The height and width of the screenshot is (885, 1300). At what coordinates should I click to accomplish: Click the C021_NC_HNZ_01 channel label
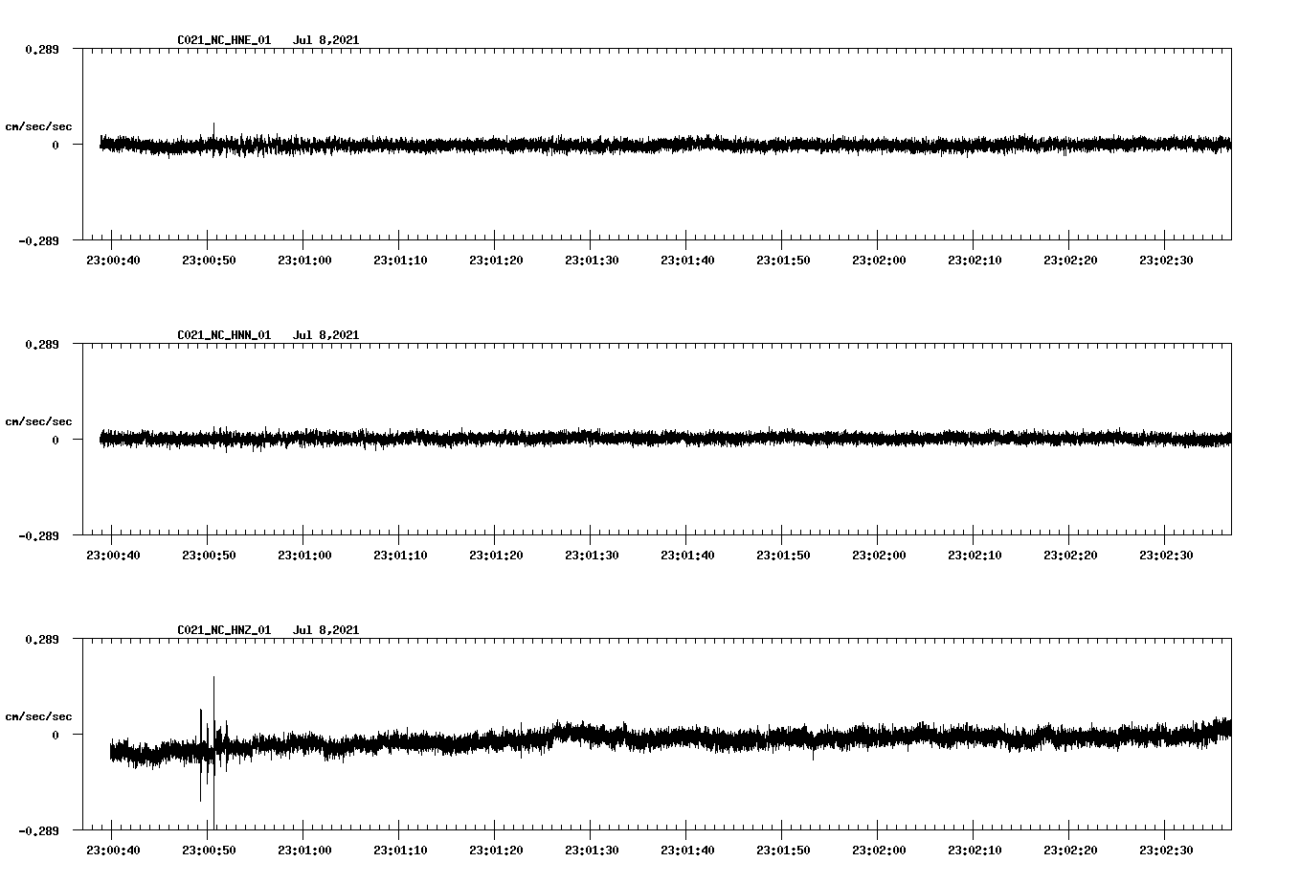pyautogui.click(x=223, y=628)
